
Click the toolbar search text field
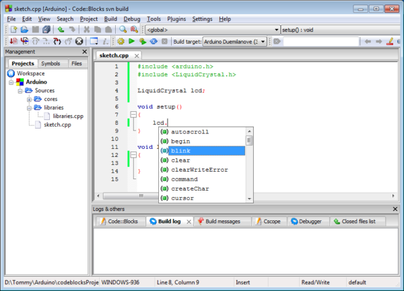[321, 42]
